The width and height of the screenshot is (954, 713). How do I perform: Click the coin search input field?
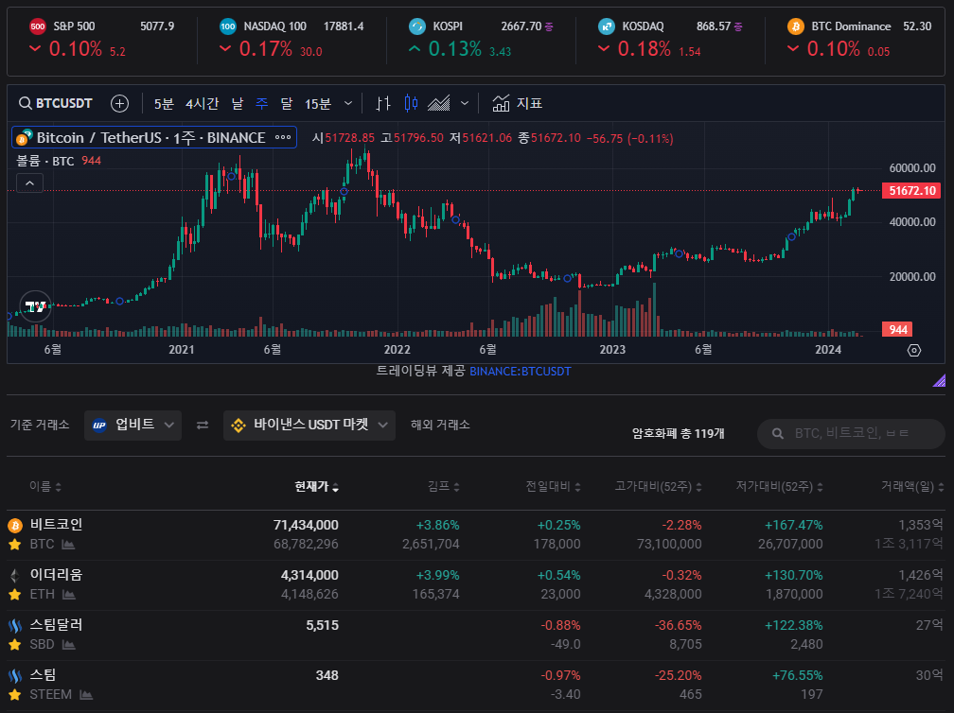851,433
